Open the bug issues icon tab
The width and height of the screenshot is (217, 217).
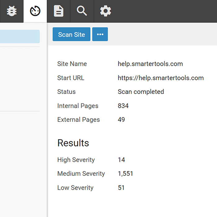[11, 11]
